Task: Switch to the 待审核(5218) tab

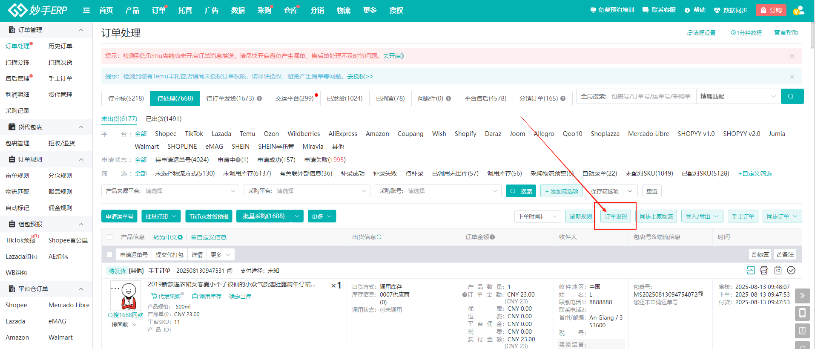Action: [x=126, y=98]
